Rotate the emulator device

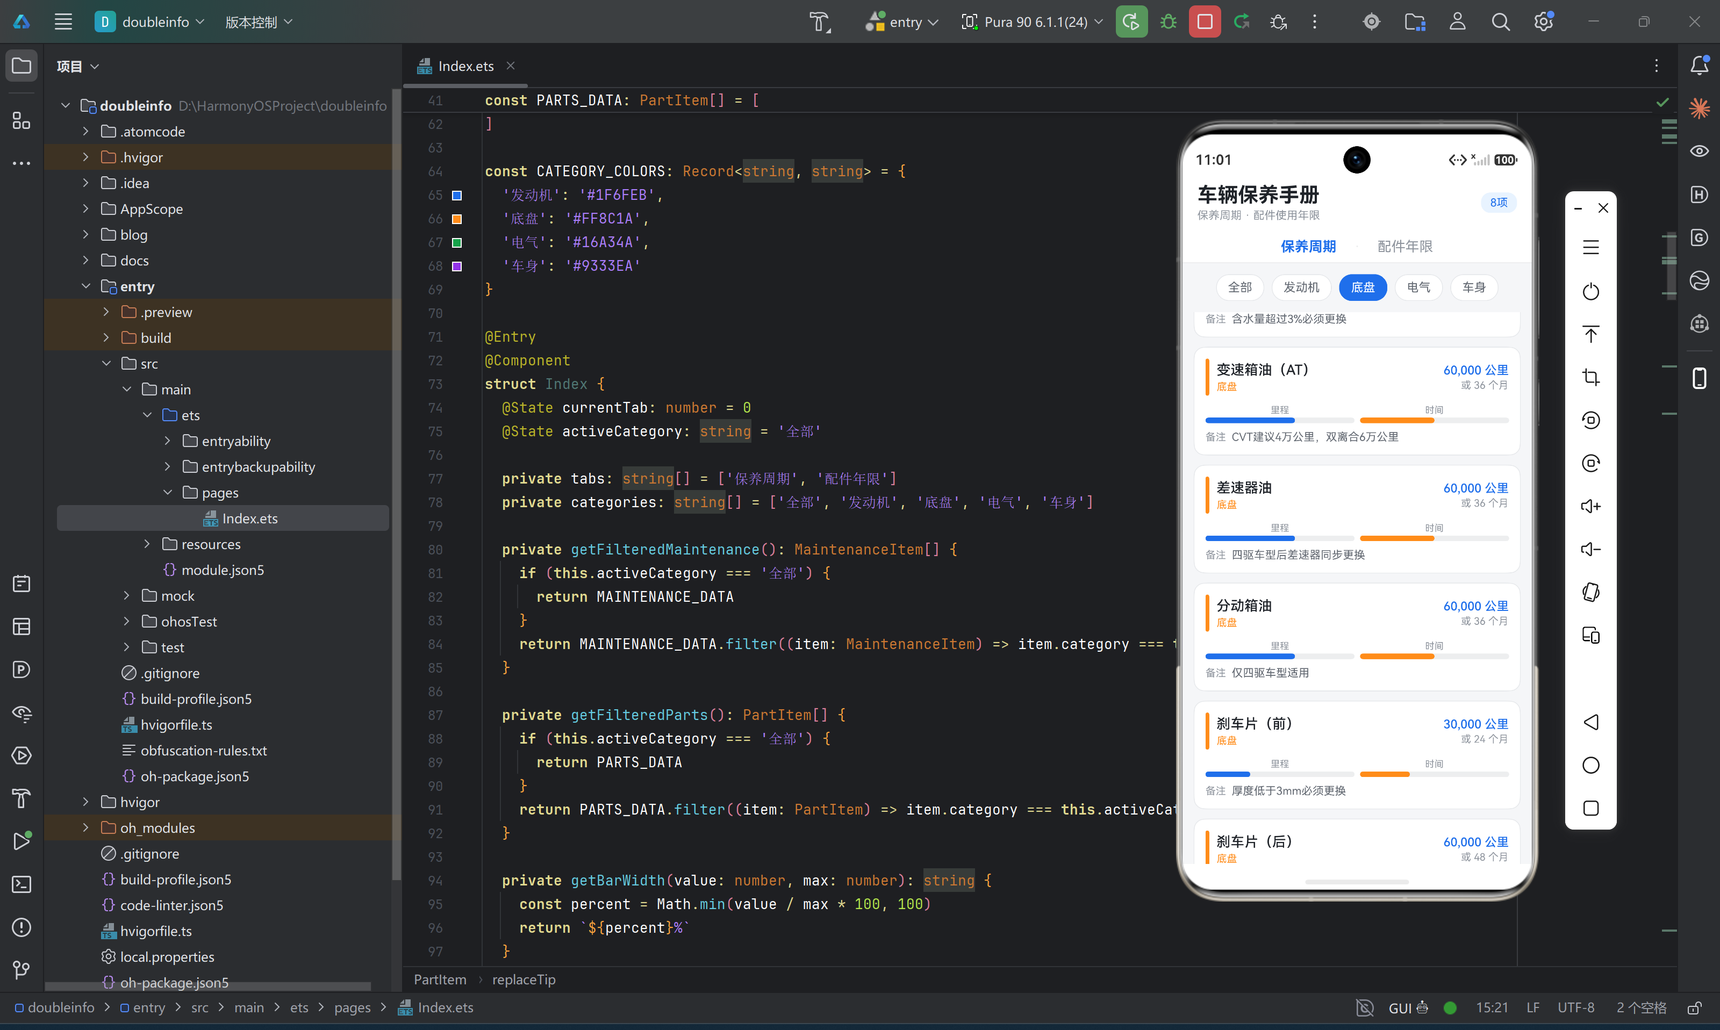(x=1590, y=592)
